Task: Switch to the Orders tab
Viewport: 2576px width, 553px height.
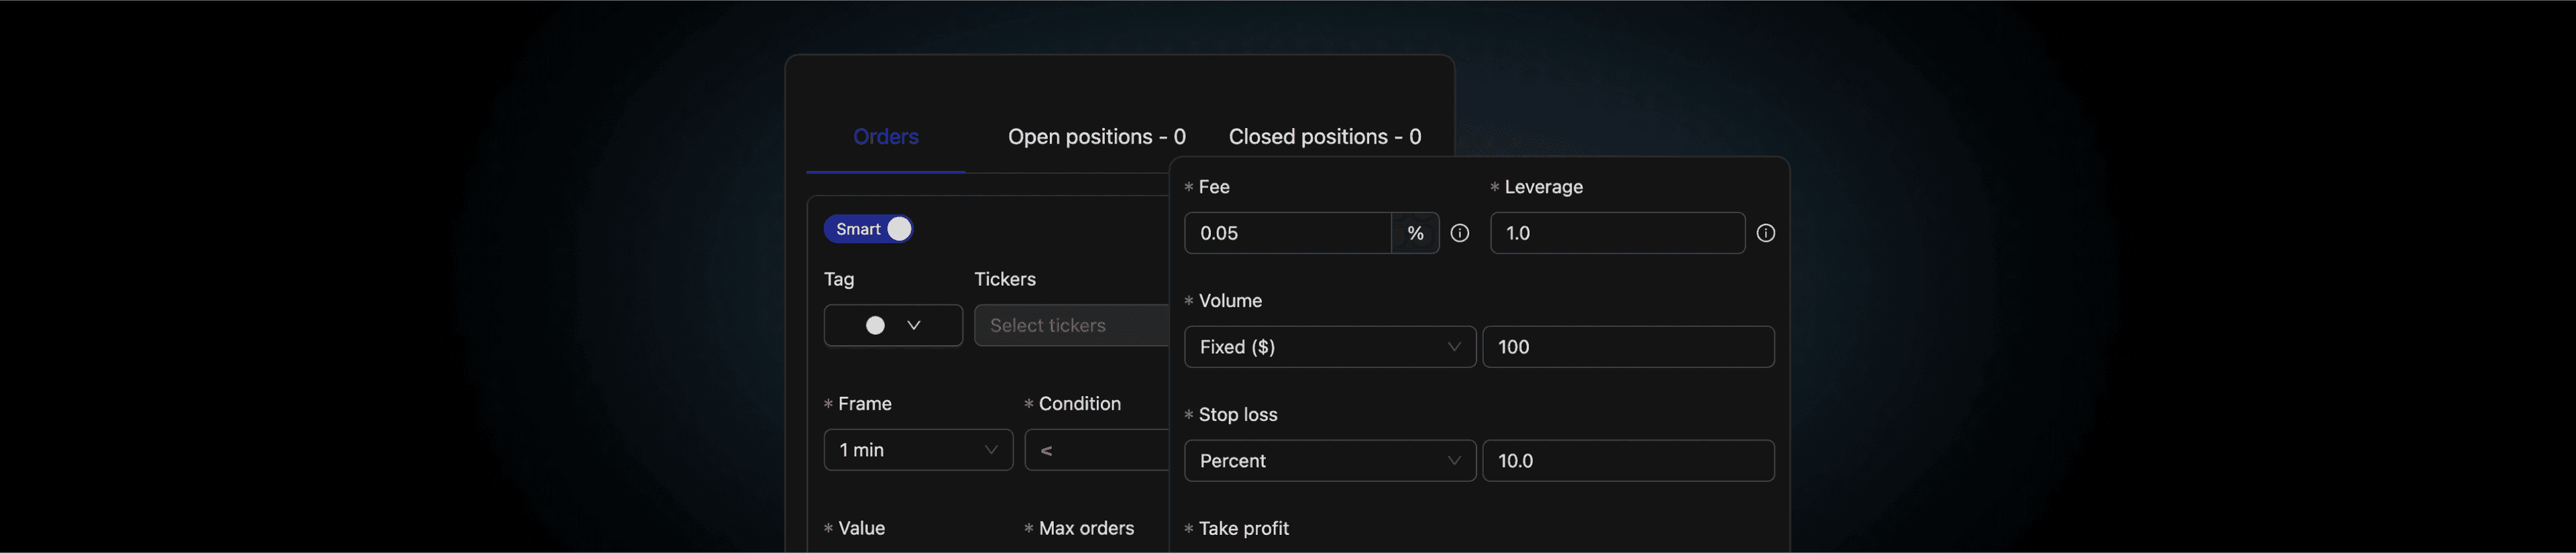Action: (x=885, y=137)
